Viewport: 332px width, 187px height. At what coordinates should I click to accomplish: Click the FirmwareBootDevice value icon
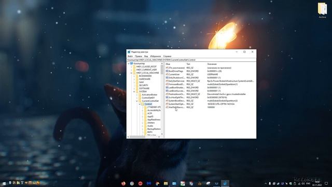click(167, 84)
